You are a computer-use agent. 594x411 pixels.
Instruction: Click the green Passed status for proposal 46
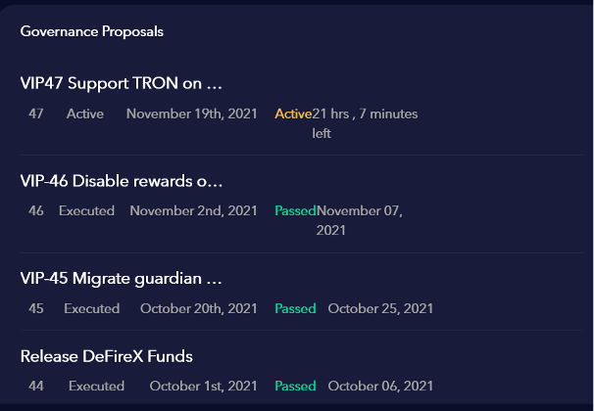(x=295, y=210)
